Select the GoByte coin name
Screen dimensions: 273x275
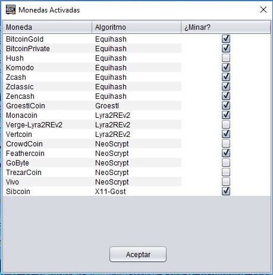17,163
